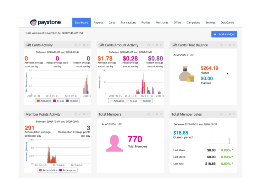This screenshot has height=189, width=261.
Task: Select the pencil edit icon on Total Member Sales
Action: pyautogui.click(x=225, y=114)
